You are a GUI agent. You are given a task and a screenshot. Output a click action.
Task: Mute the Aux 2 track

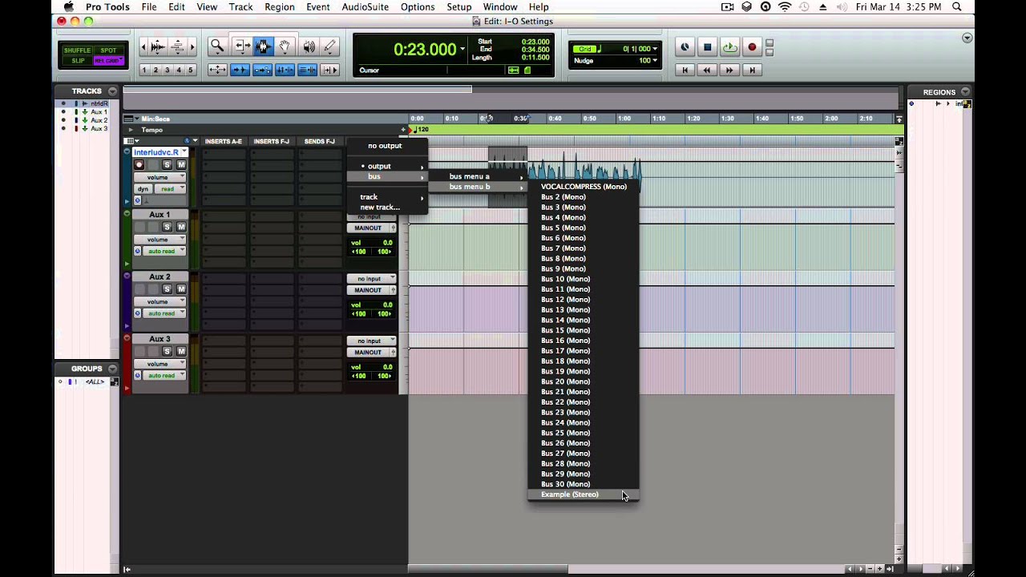coord(181,289)
